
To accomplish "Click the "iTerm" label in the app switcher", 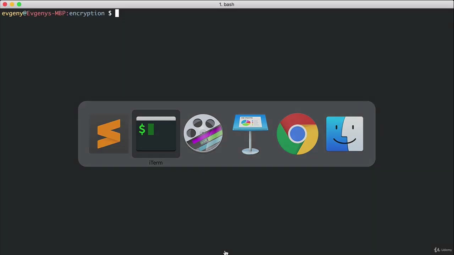I will 156,163.
